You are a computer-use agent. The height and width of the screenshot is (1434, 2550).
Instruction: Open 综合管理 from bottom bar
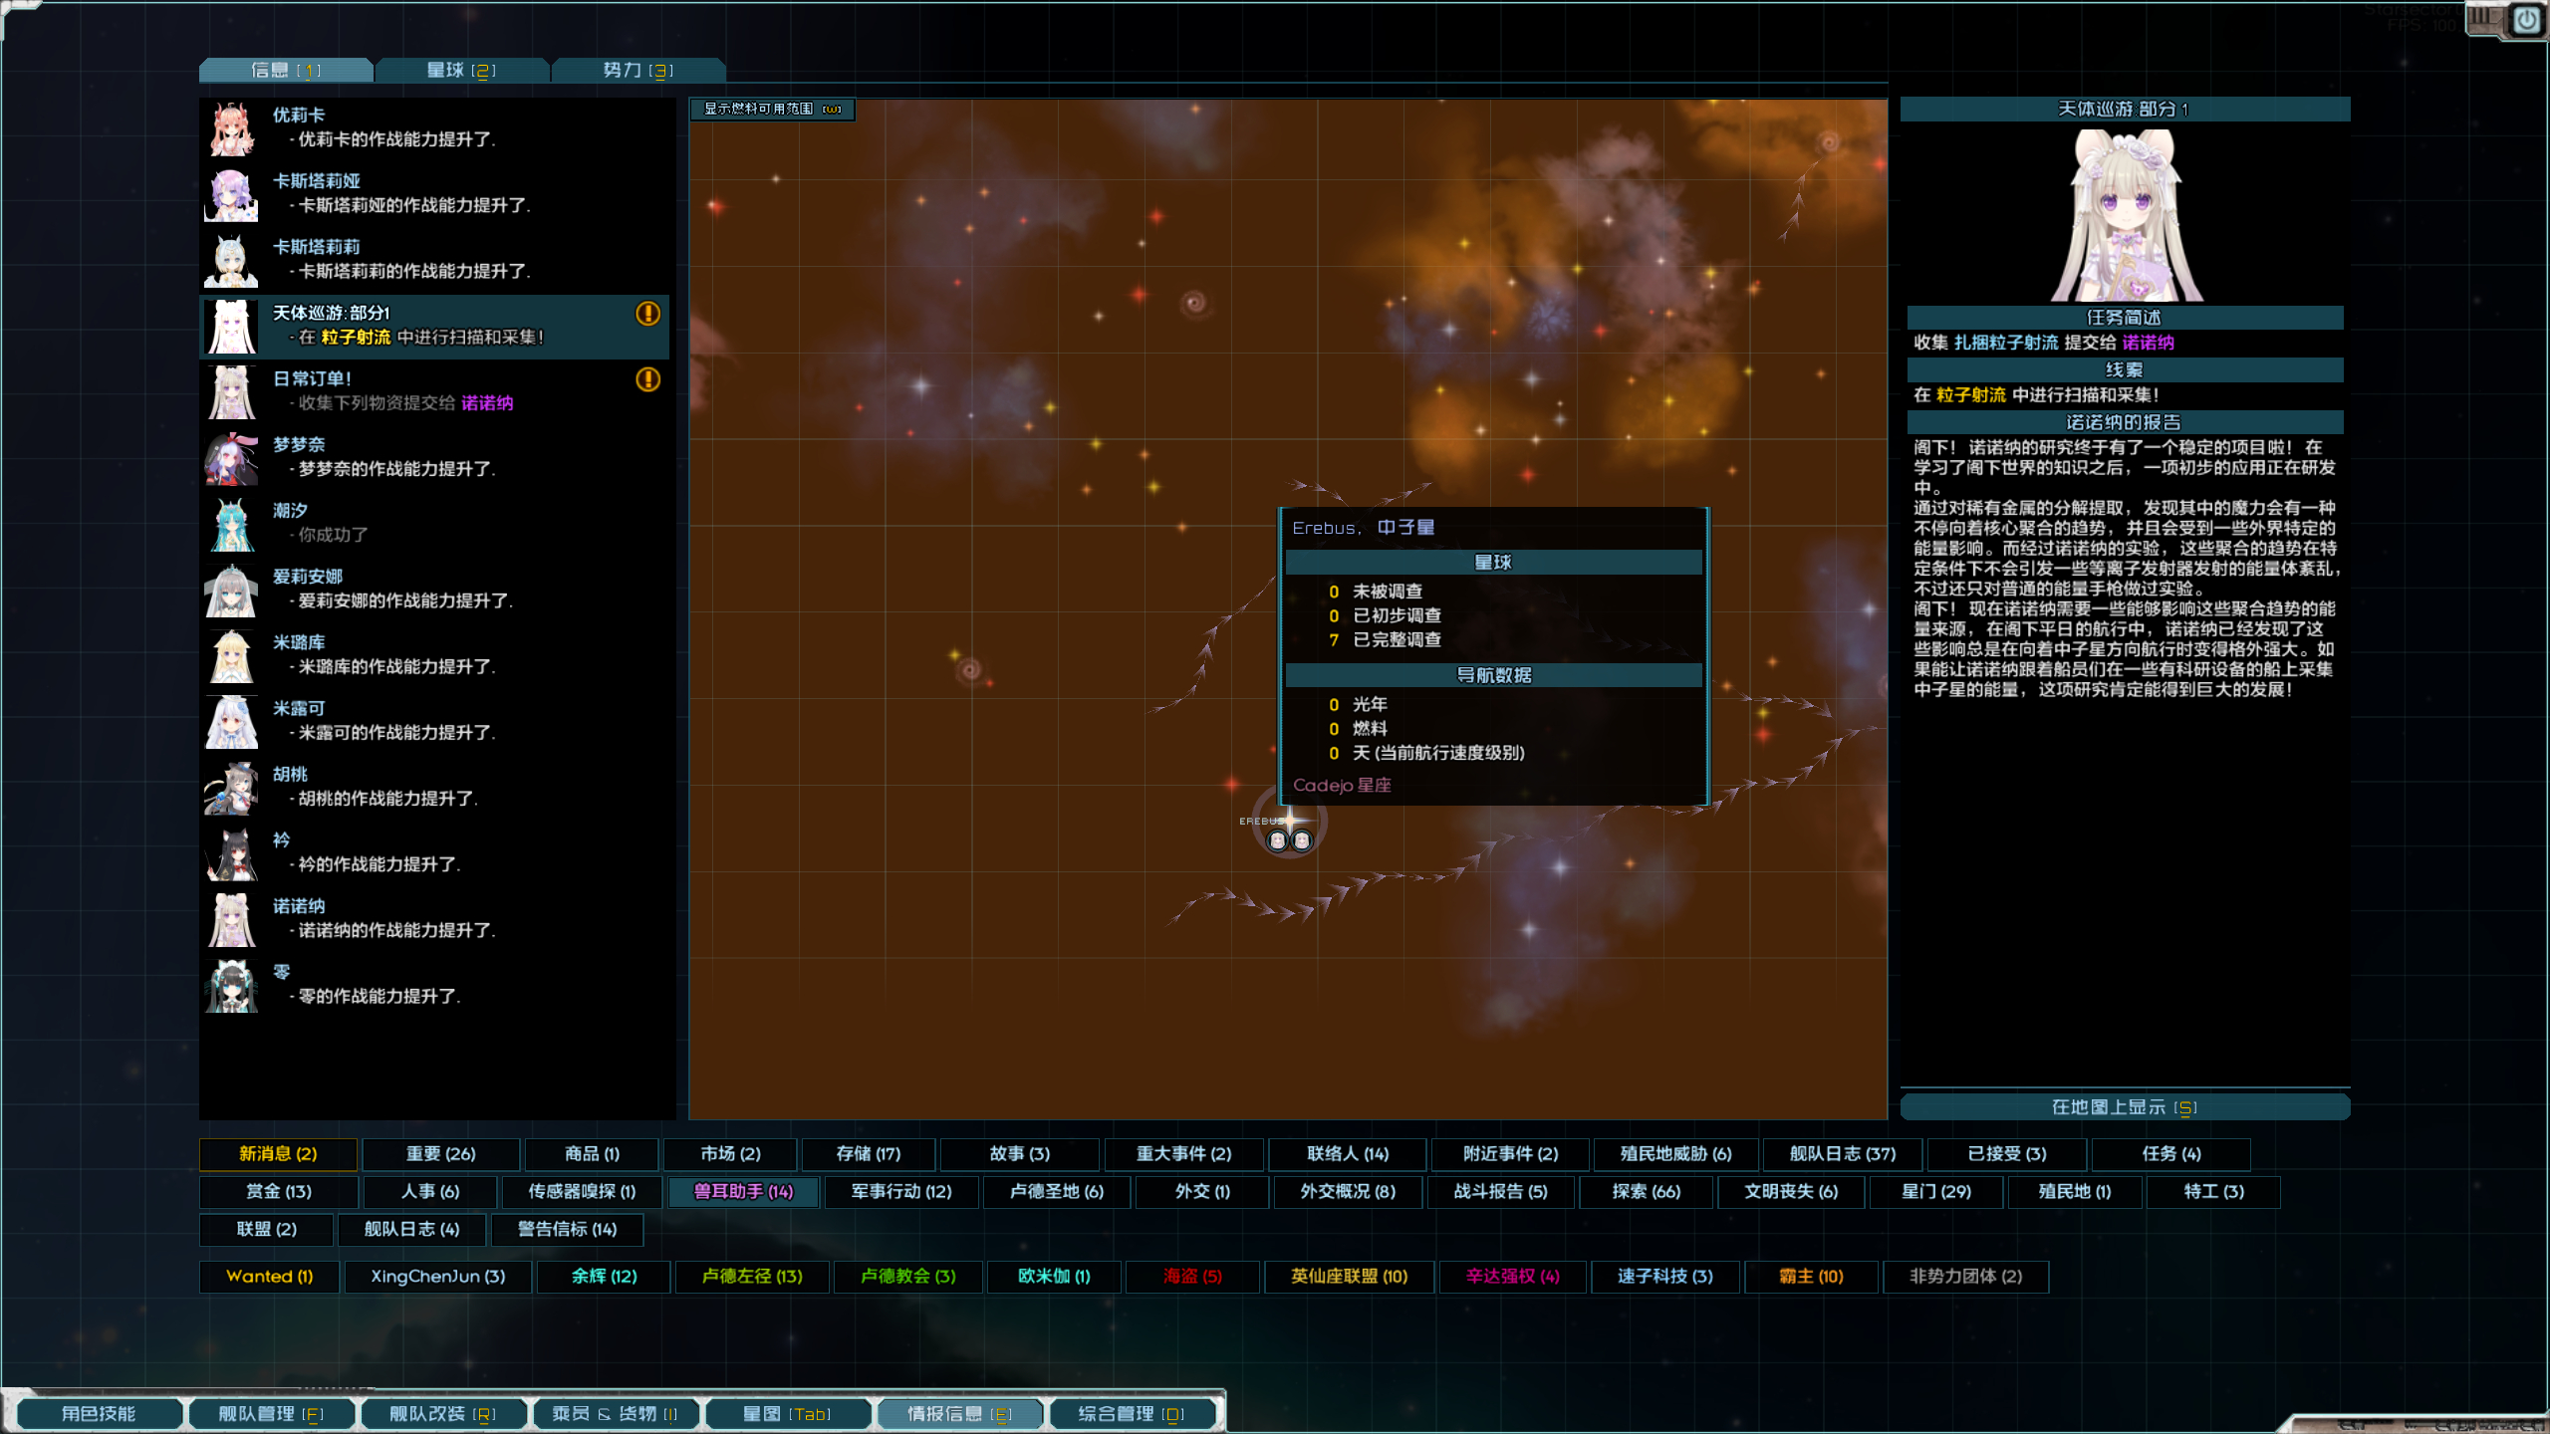point(1131,1413)
